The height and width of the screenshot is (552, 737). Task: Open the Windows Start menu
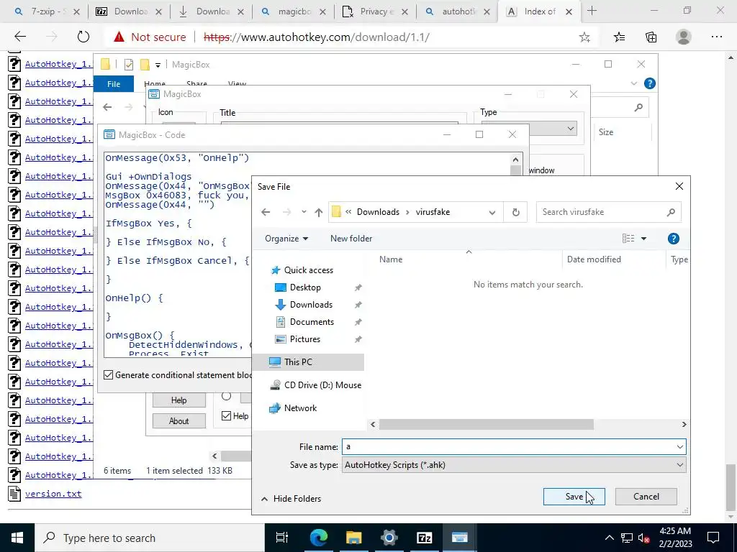coord(17,538)
